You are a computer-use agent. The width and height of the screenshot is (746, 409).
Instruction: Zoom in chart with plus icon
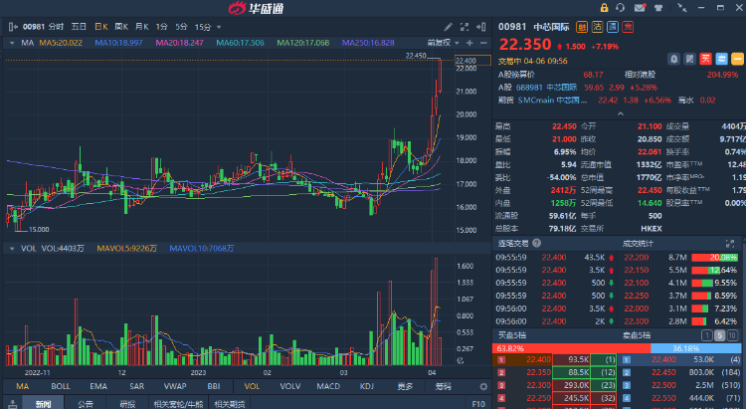470,43
